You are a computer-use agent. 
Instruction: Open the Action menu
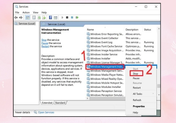(x=26, y=12)
